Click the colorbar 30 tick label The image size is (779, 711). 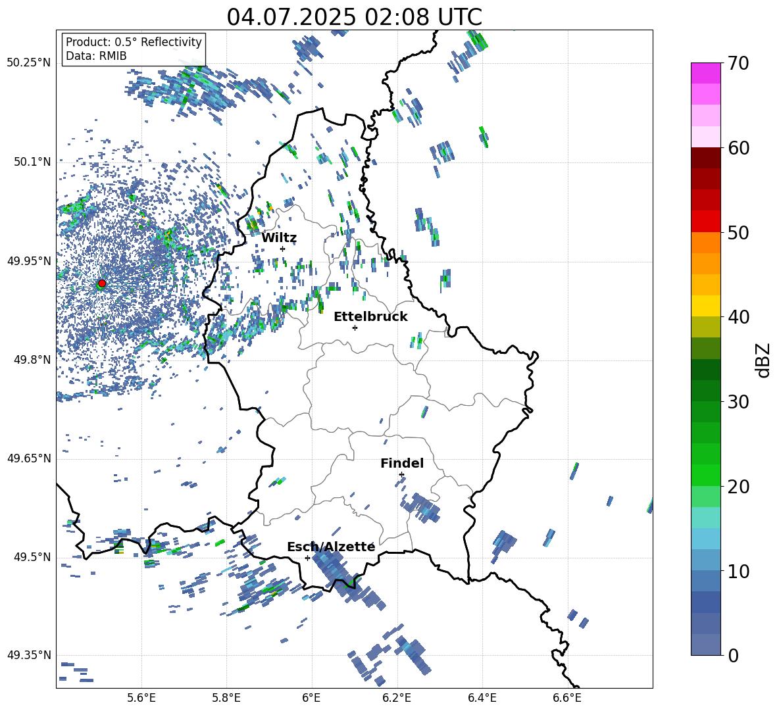pyautogui.click(x=738, y=402)
